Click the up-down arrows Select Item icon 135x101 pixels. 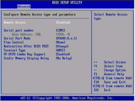tap(96, 66)
